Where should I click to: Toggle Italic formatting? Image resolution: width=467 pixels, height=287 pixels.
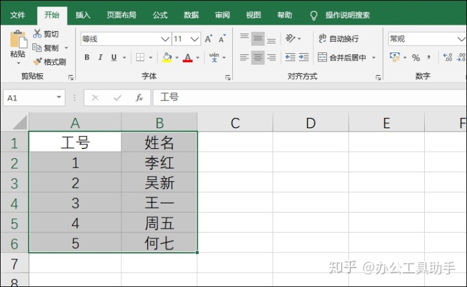[x=101, y=57]
